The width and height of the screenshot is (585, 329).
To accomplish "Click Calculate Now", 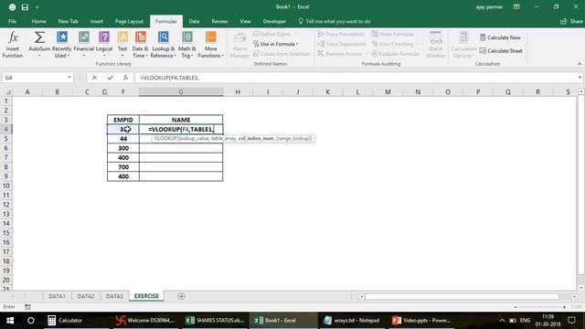I will click(x=500, y=37).
